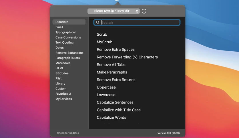Screen dimensions: 239x138
Task: Click the Version 9.0 (2539) label
Action: (168, 133)
